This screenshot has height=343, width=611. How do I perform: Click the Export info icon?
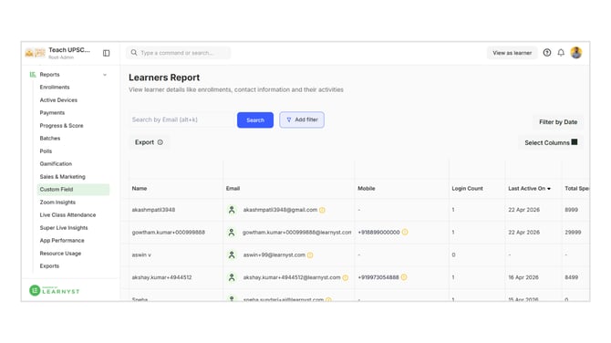(x=161, y=142)
